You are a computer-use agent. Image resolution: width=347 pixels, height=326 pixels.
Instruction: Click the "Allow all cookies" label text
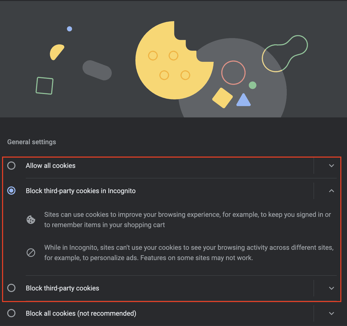(x=51, y=166)
